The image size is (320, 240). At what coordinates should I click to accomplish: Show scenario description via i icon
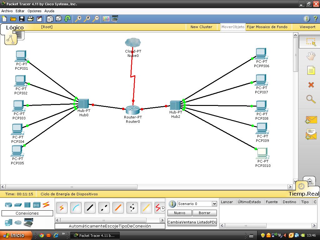(172, 204)
